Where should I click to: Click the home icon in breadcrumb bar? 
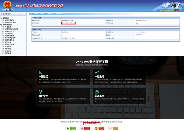(32, 14)
